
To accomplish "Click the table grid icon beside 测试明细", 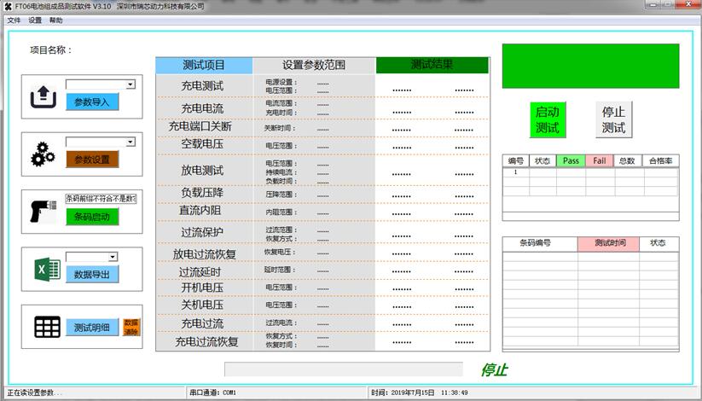I will point(47,327).
